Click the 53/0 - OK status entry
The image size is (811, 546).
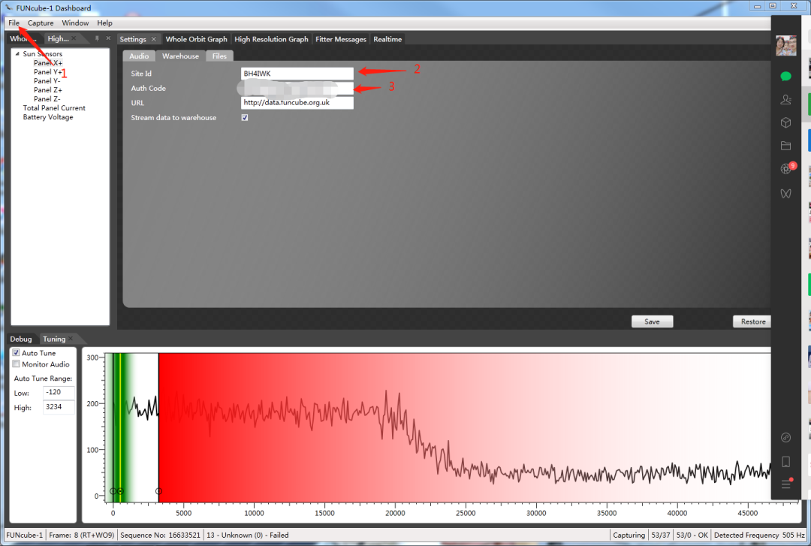point(692,535)
